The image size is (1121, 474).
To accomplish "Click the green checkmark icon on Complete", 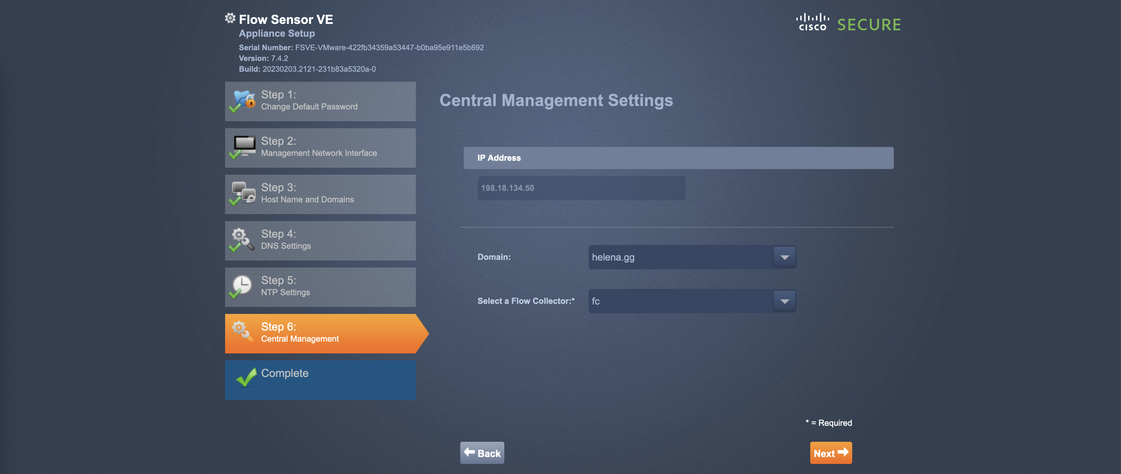I will tap(246, 377).
